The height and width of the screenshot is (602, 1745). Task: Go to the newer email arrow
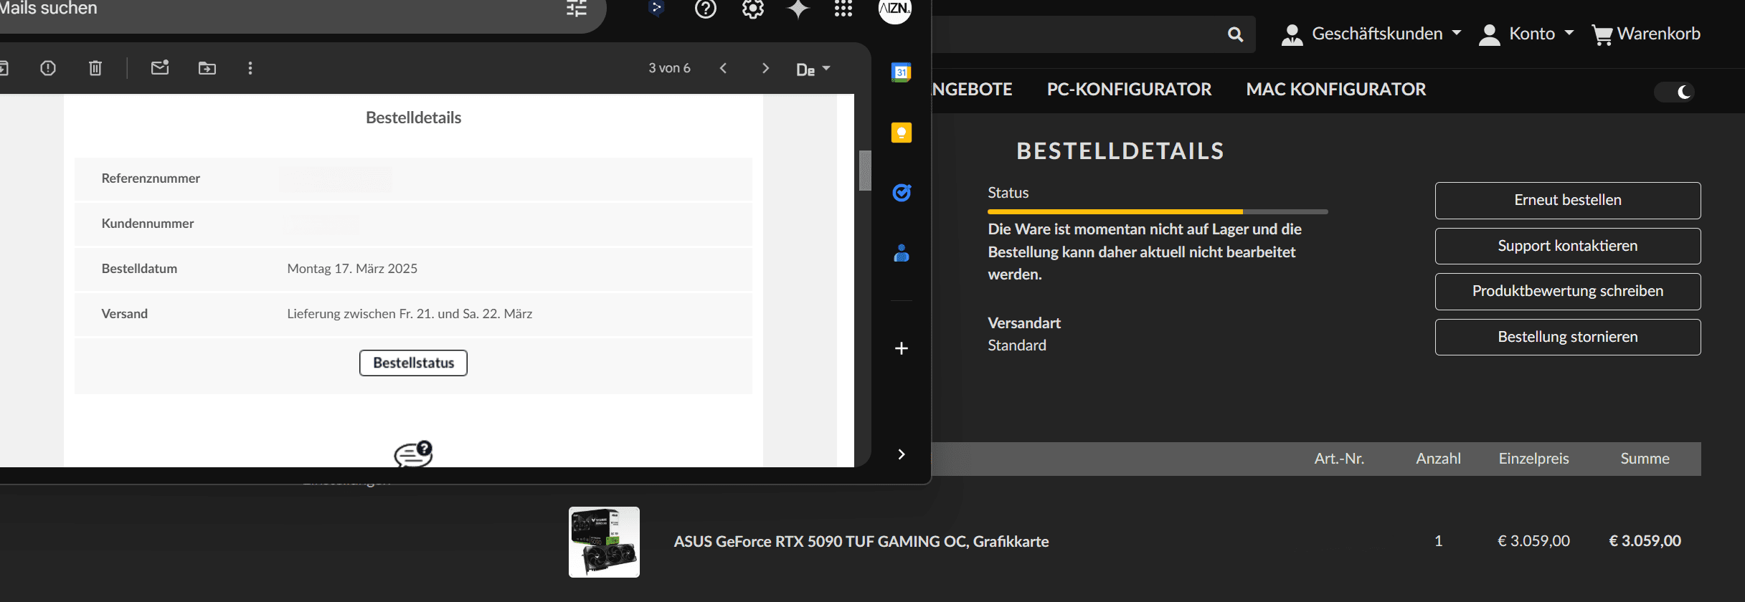(724, 68)
